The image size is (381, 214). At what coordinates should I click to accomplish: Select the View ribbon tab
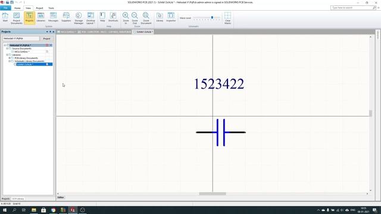28,8
